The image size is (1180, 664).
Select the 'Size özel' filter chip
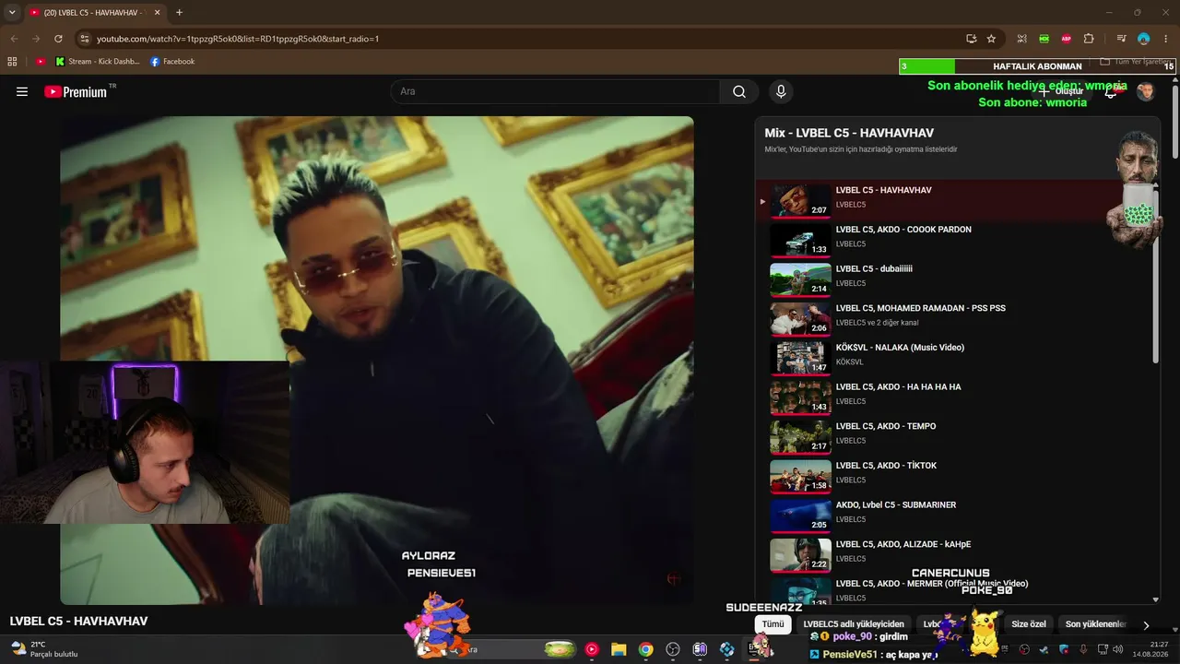tap(1028, 624)
